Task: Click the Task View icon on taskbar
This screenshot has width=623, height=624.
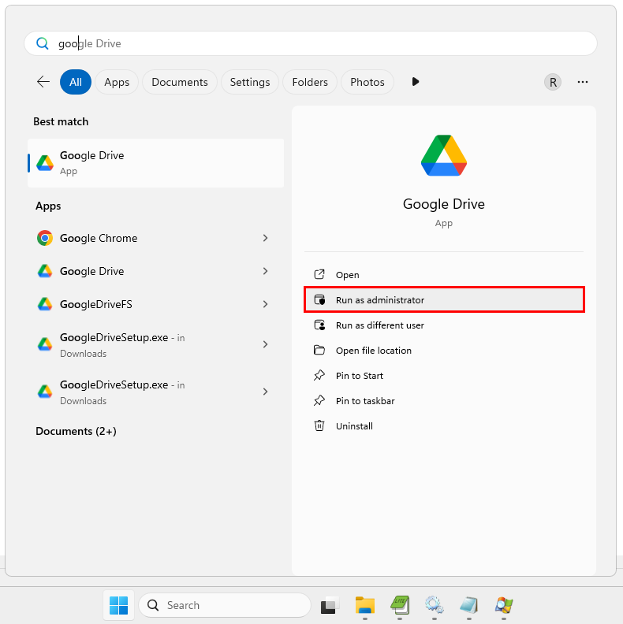Action: point(330,605)
